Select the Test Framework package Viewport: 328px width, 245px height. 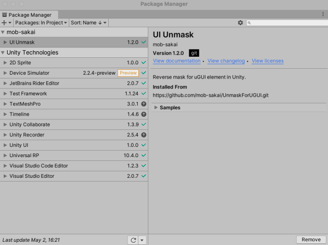coord(74,93)
